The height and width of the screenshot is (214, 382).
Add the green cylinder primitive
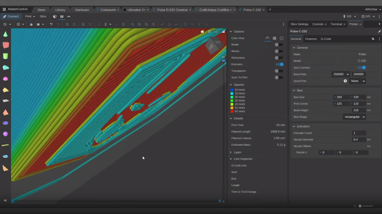coord(6,56)
